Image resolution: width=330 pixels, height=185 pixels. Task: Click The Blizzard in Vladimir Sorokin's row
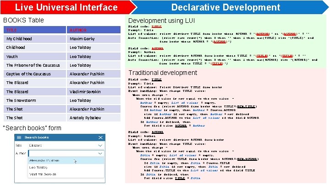click(x=35, y=92)
